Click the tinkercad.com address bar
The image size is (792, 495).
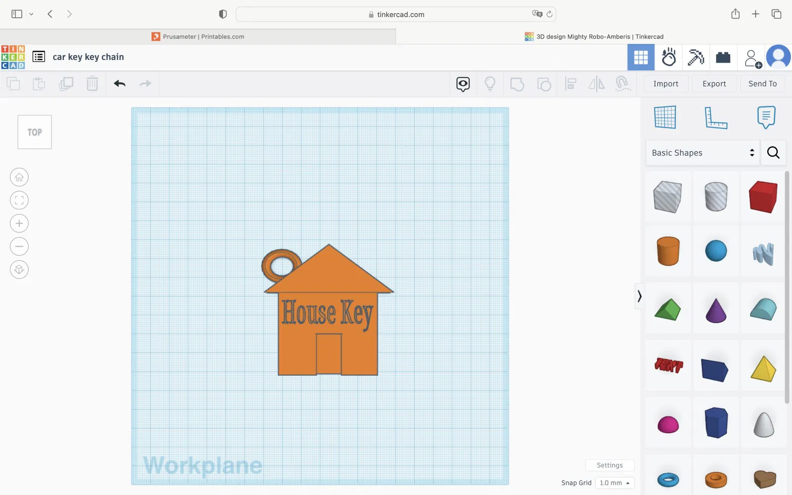coord(396,14)
